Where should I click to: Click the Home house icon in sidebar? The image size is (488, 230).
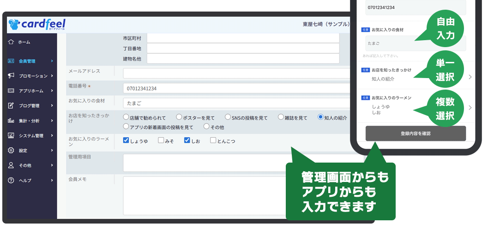11,42
